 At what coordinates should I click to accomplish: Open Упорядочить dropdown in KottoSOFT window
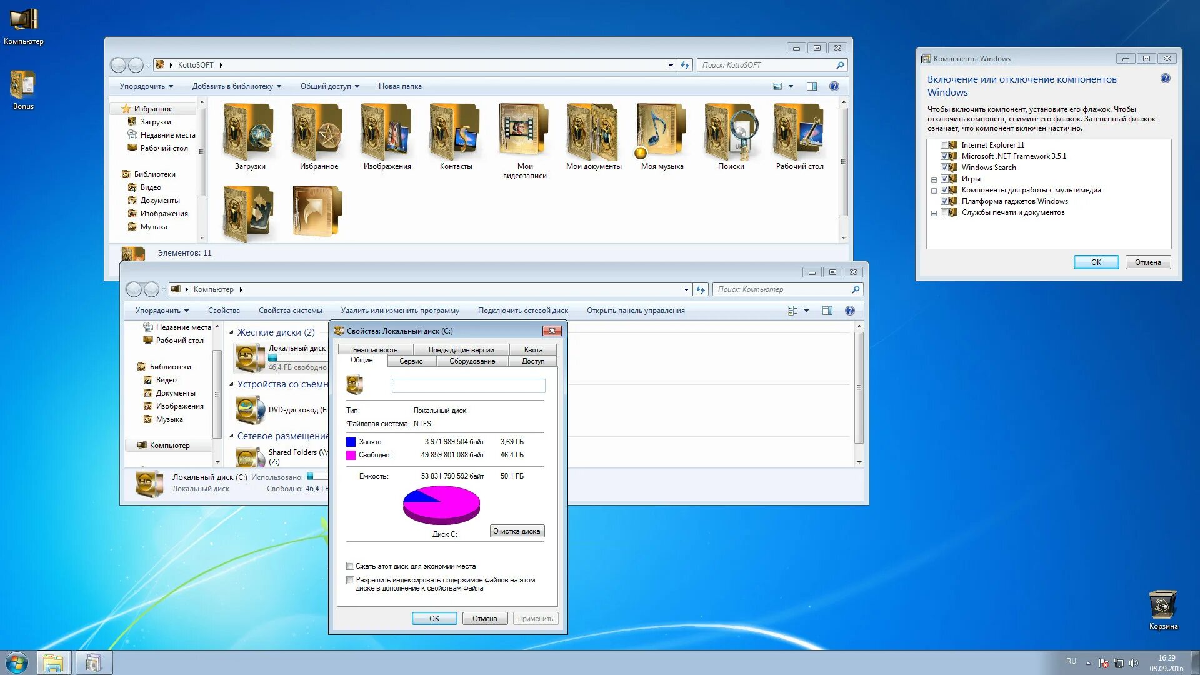point(146,86)
